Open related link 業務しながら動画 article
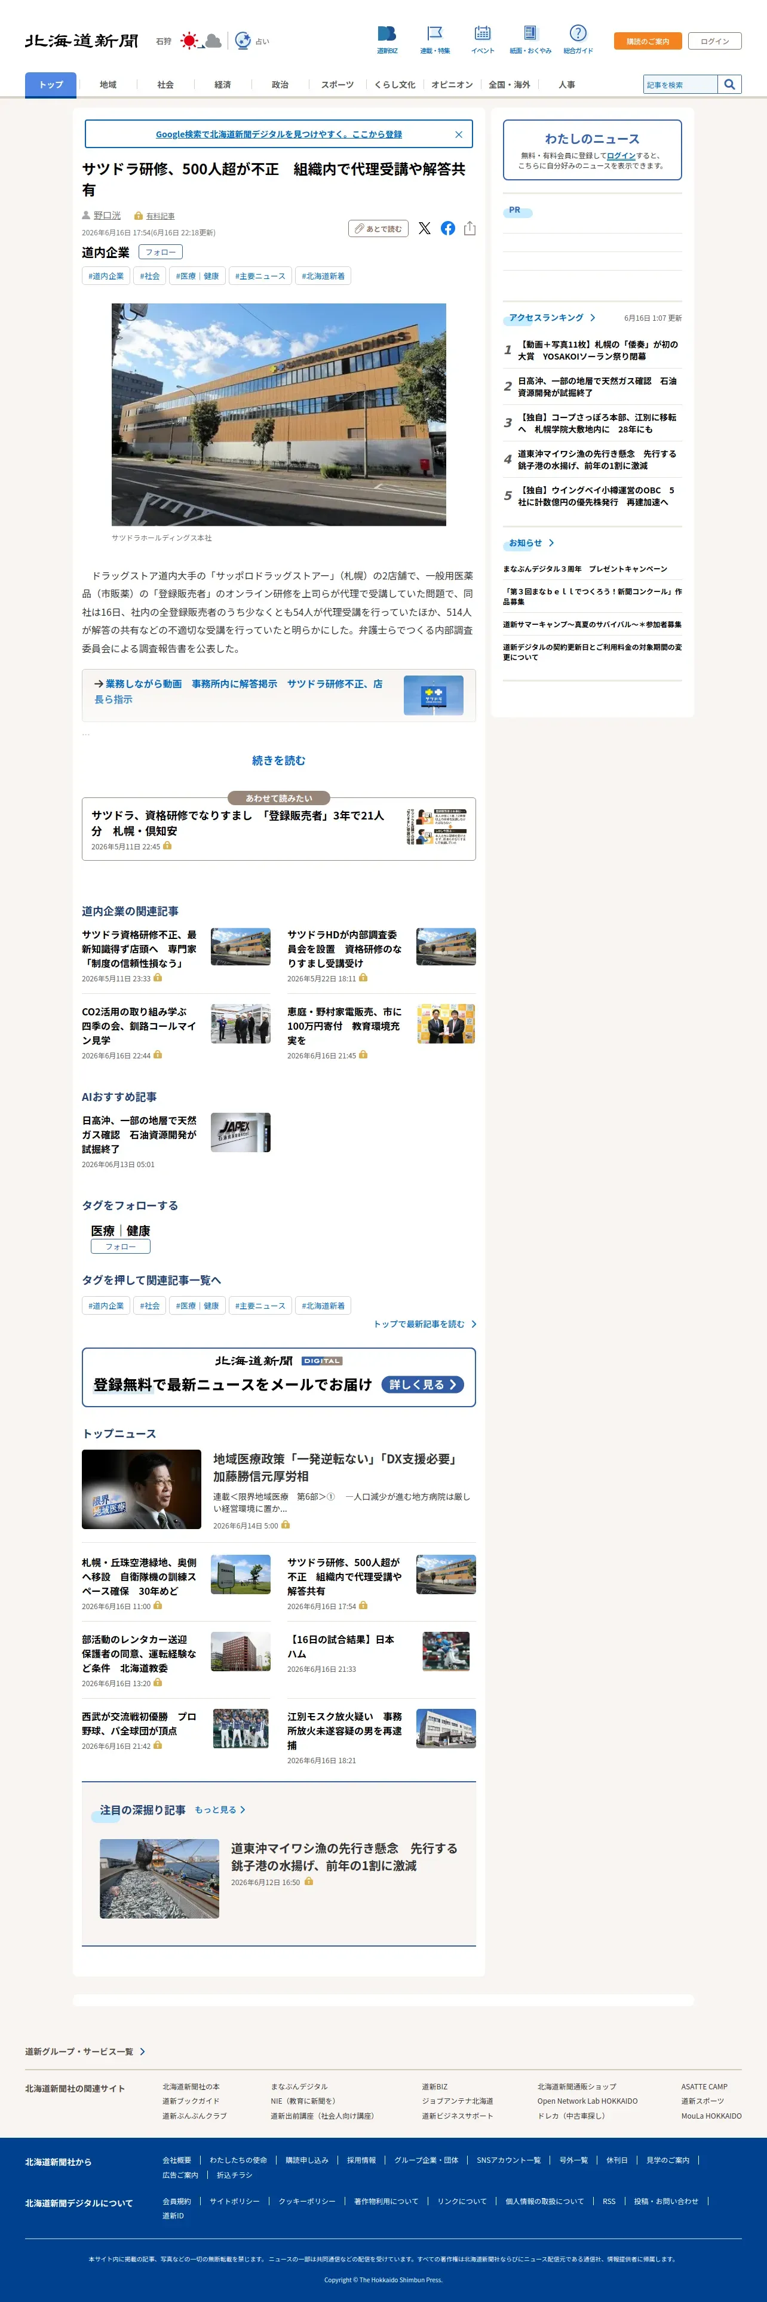The width and height of the screenshot is (767, 2302). pos(279,694)
